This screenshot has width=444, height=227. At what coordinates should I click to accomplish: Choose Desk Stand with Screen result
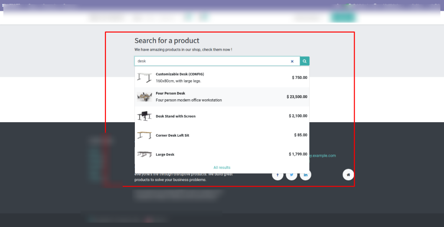pos(222,116)
